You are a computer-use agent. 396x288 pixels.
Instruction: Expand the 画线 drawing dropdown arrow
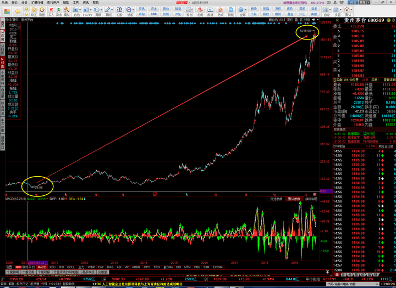[x=112, y=10]
